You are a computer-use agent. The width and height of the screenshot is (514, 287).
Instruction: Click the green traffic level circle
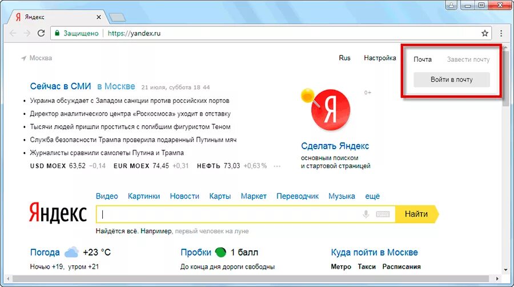pos(220,252)
